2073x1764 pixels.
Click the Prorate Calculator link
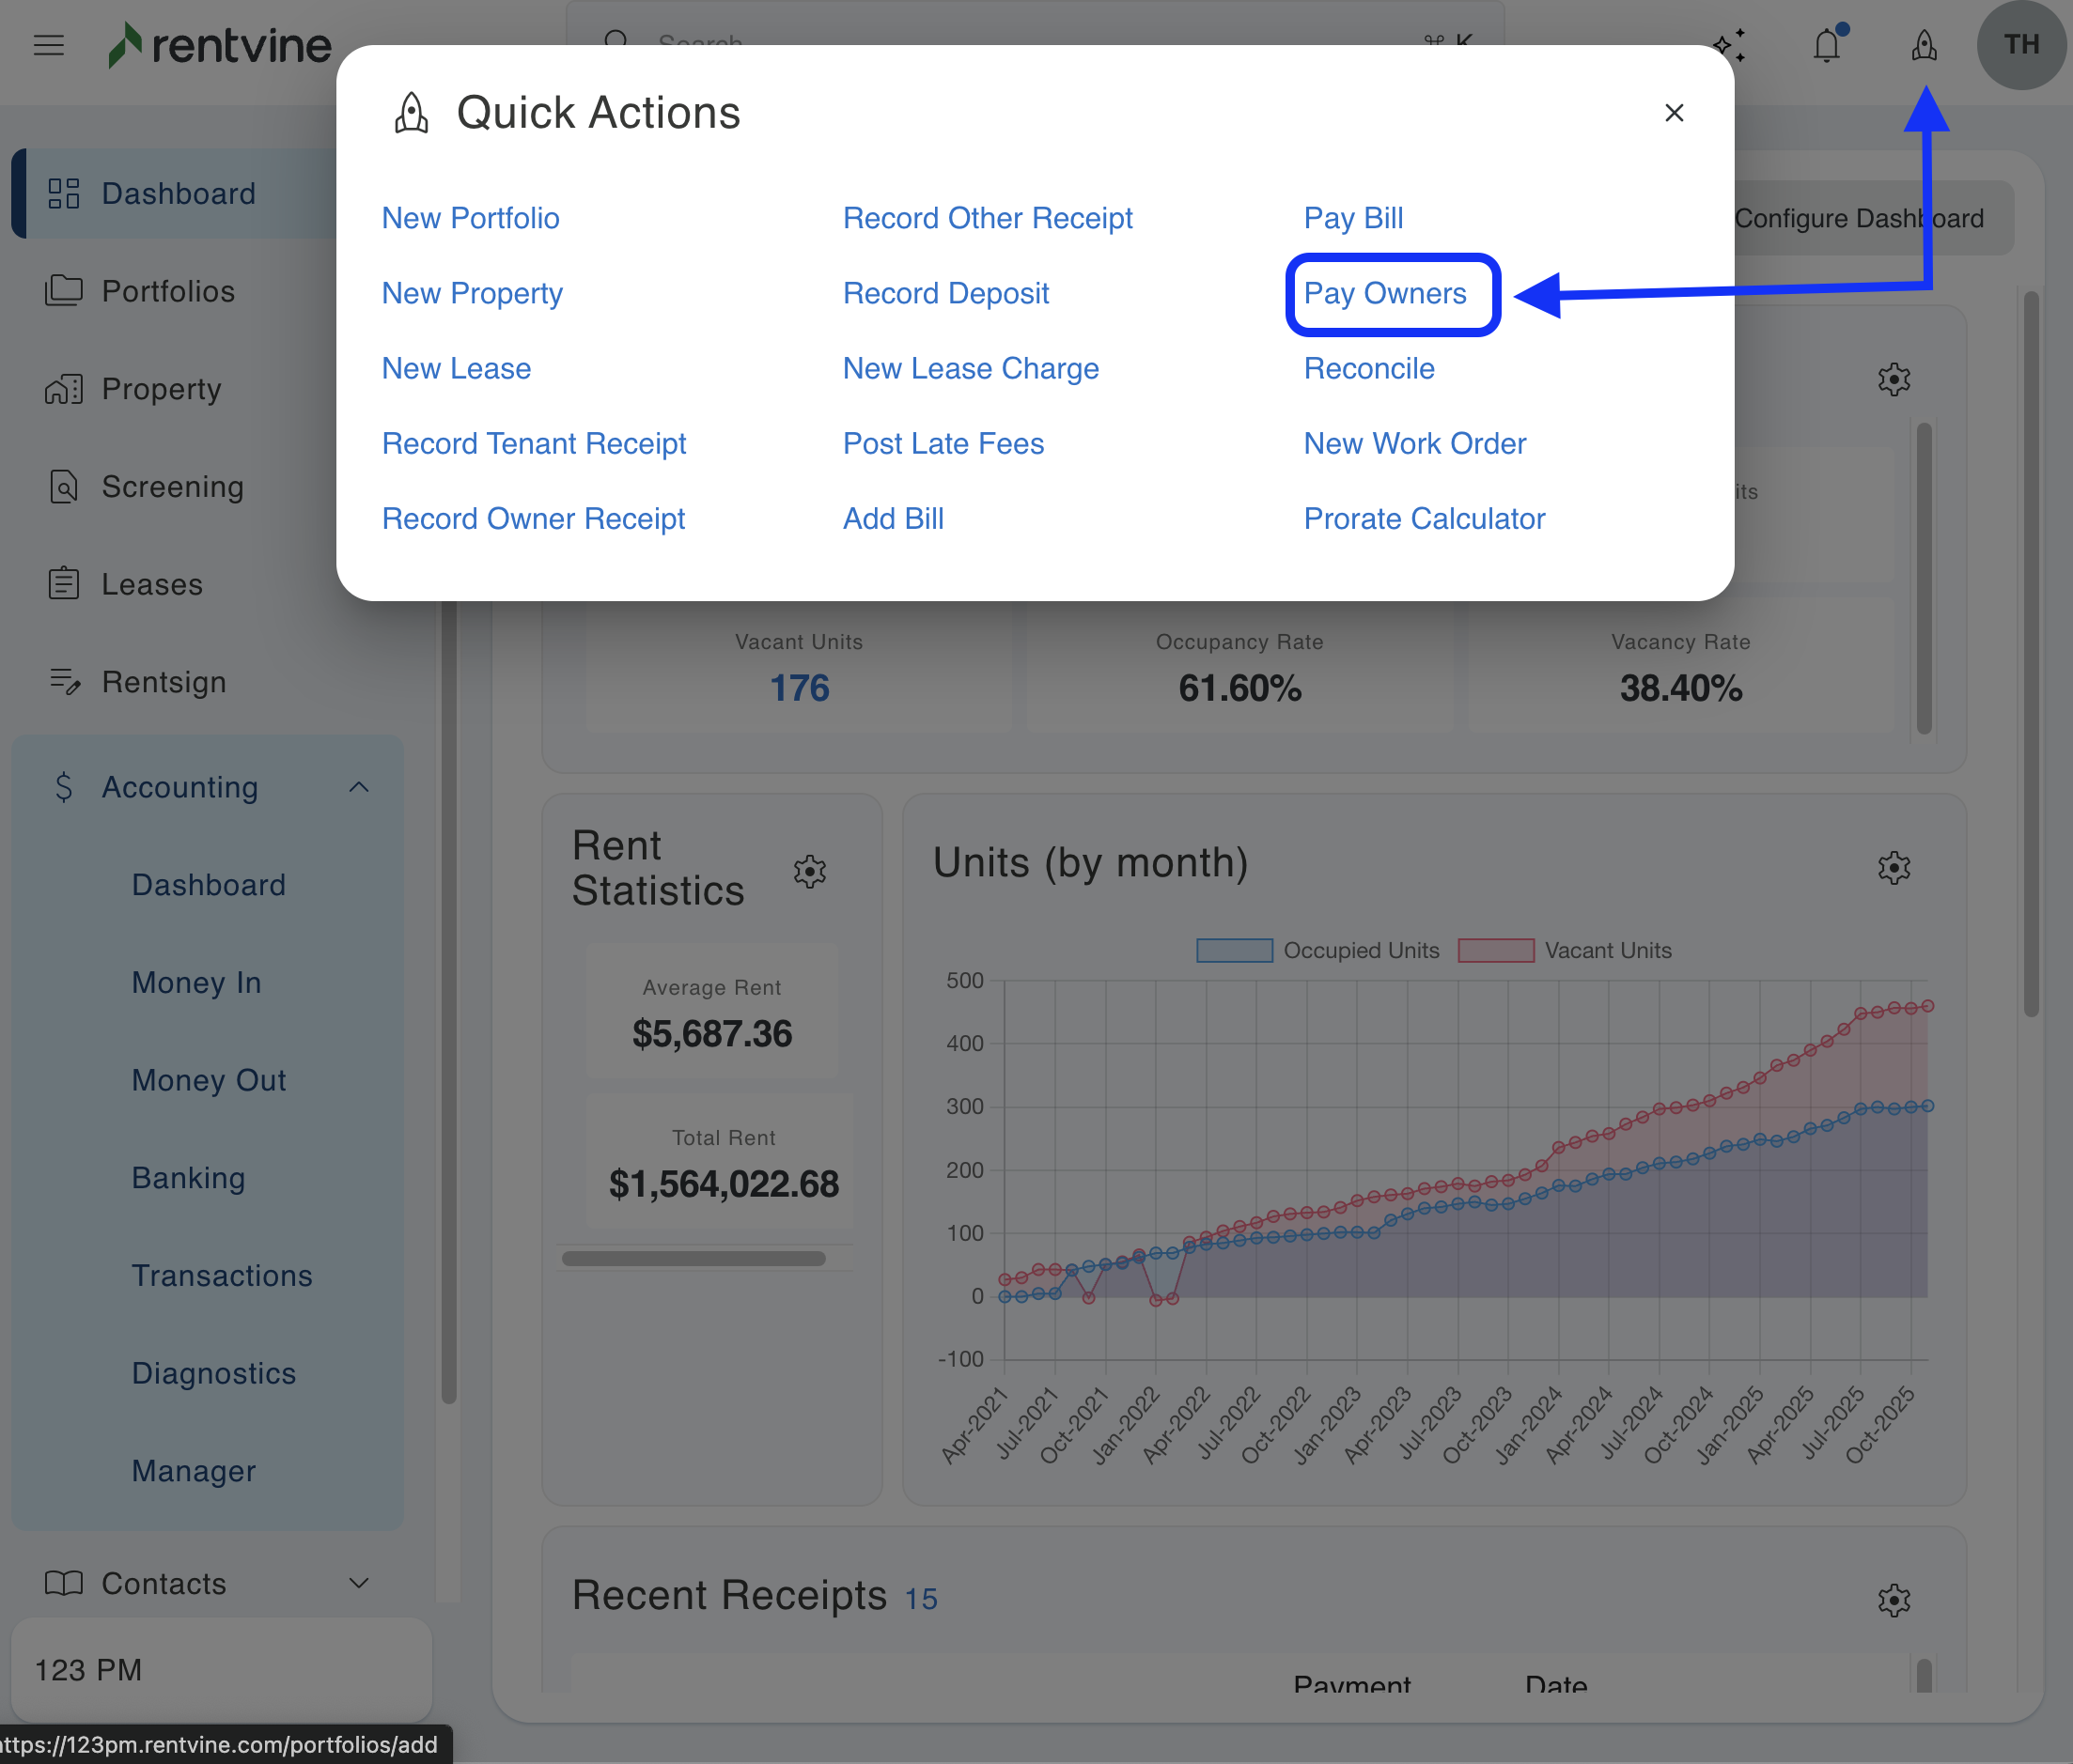tap(1424, 519)
